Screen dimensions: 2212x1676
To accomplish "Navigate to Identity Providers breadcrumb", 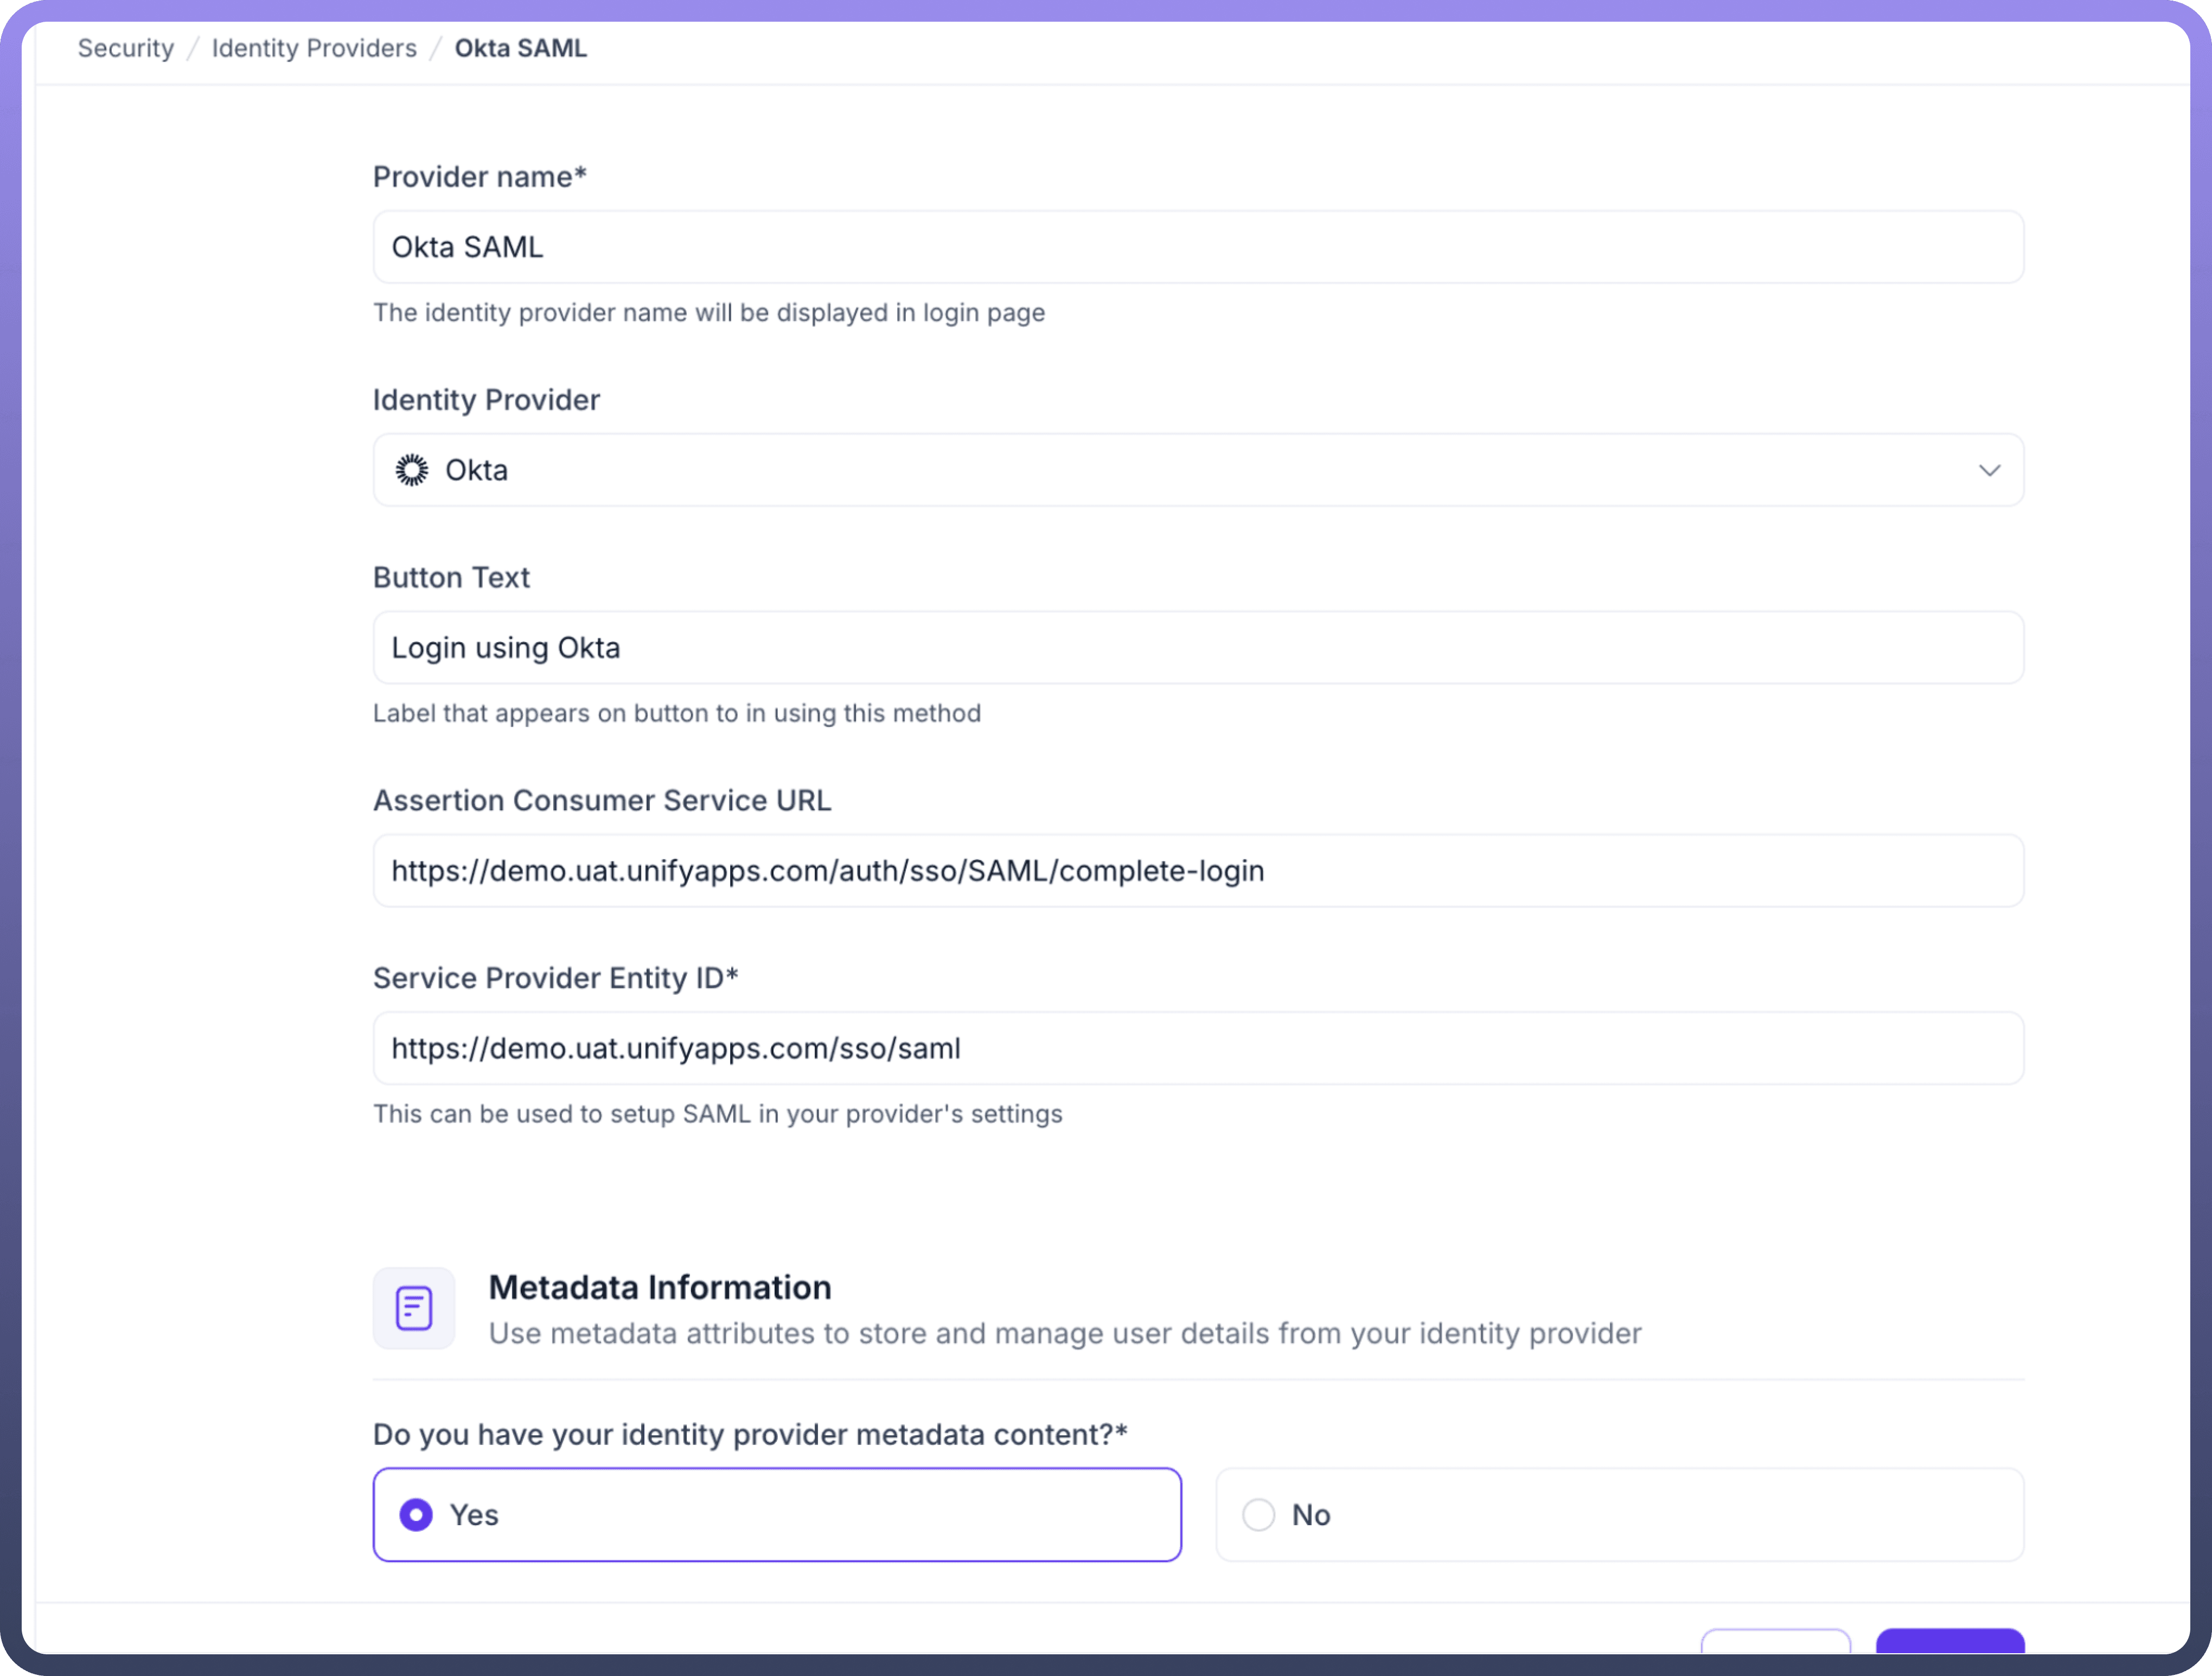I will click(314, 48).
